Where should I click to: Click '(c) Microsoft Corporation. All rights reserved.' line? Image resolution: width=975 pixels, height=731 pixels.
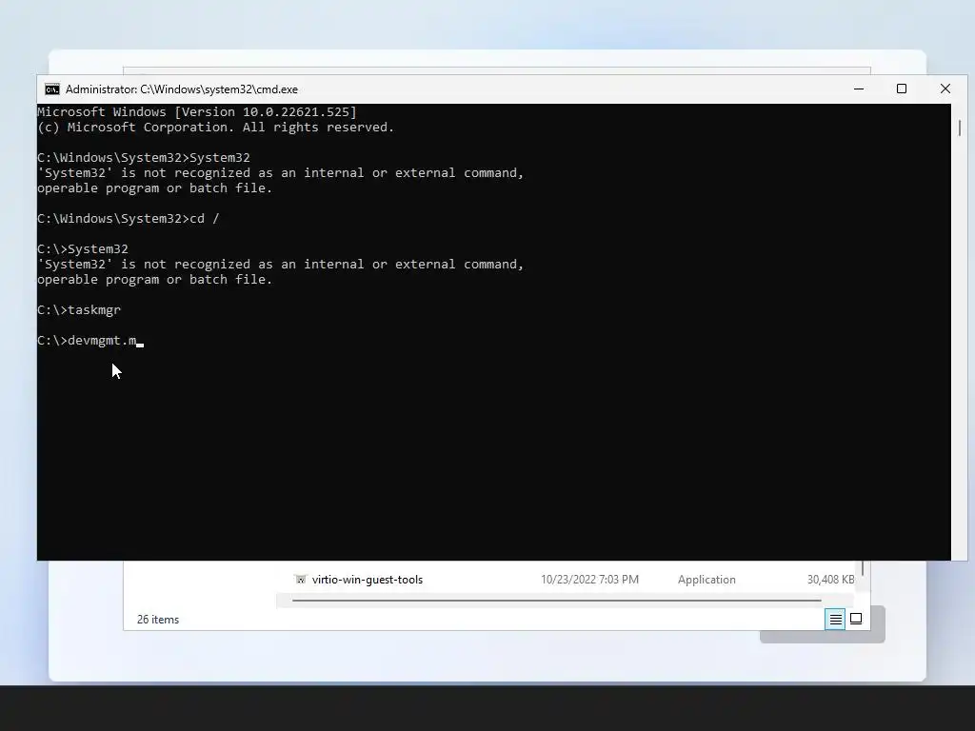coord(216,128)
